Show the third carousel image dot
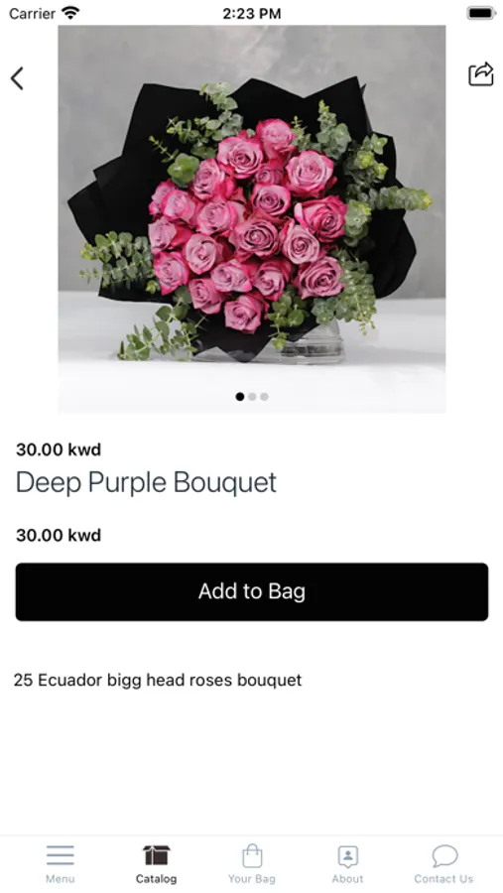503x893 pixels. click(264, 396)
